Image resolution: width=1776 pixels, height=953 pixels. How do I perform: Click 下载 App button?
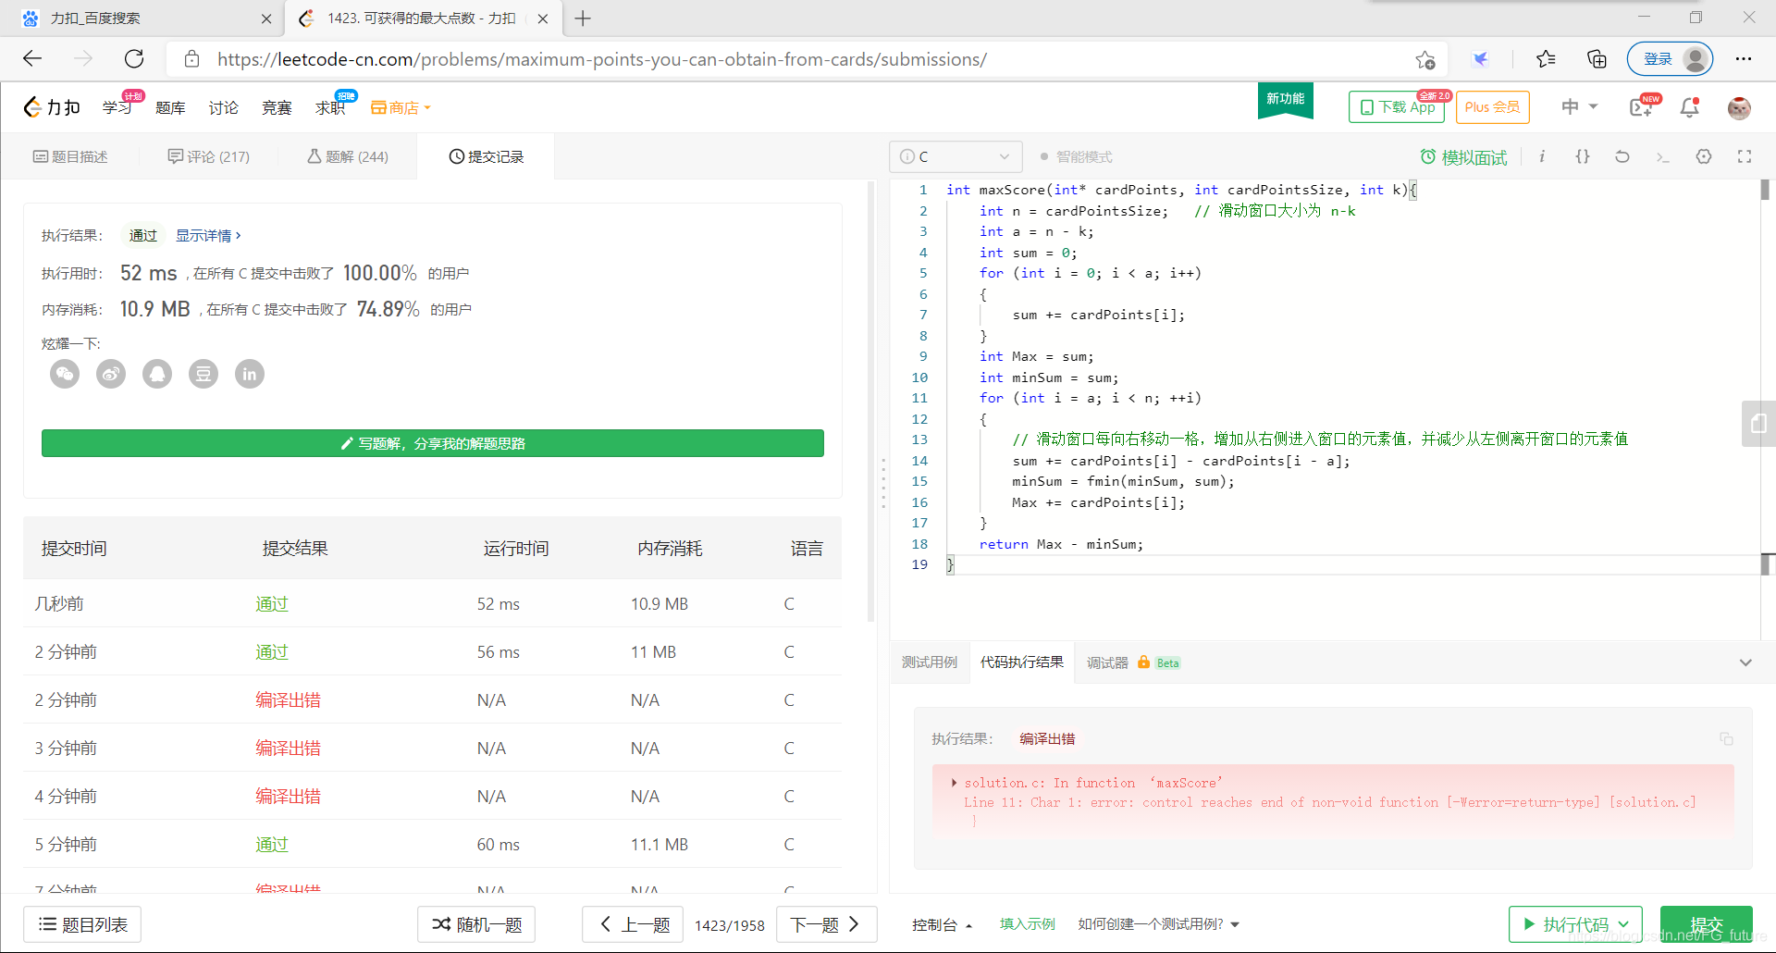click(x=1397, y=107)
